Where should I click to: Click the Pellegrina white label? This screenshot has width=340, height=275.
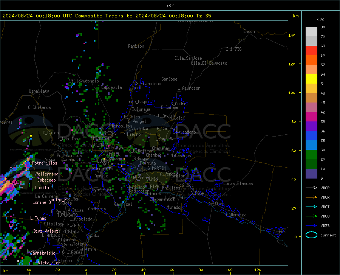click(x=47, y=174)
